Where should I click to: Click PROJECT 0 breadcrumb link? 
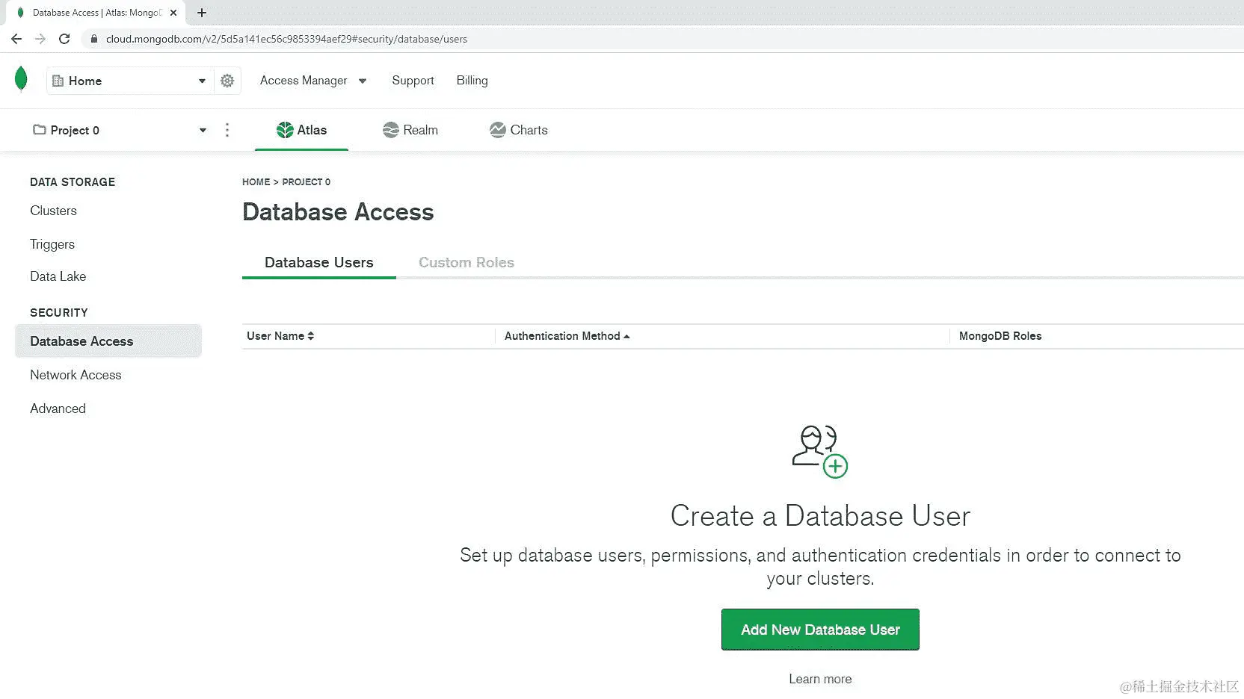307,182
